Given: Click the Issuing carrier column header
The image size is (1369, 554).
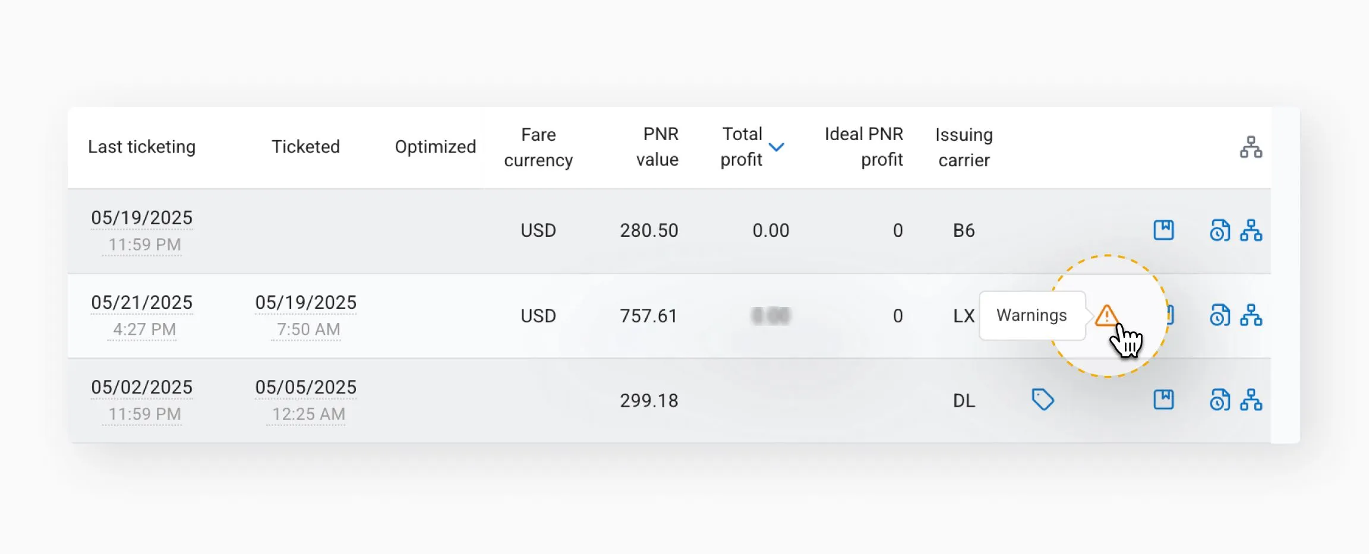Looking at the screenshot, I should pos(964,147).
